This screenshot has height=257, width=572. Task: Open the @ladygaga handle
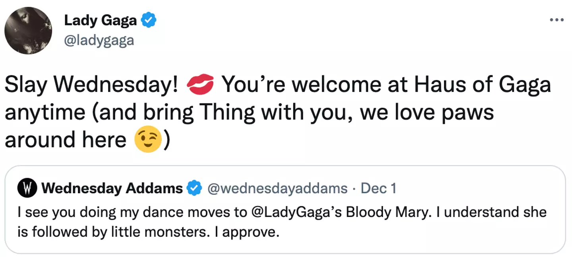point(99,40)
